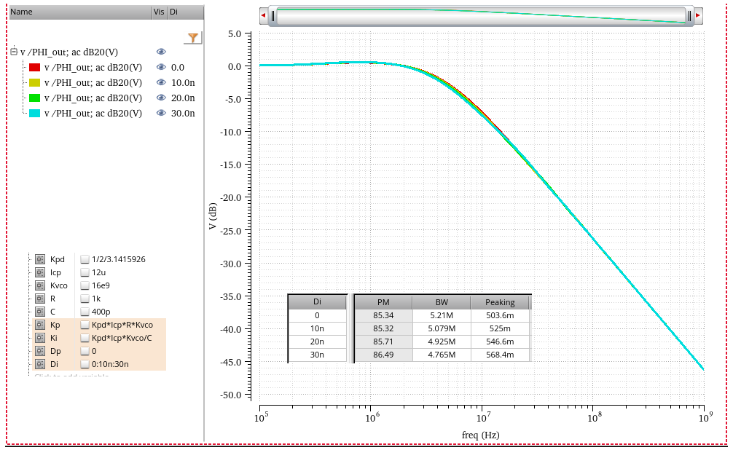Click the PM cell 85.34
The width and height of the screenshot is (733, 450).
click(383, 315)
